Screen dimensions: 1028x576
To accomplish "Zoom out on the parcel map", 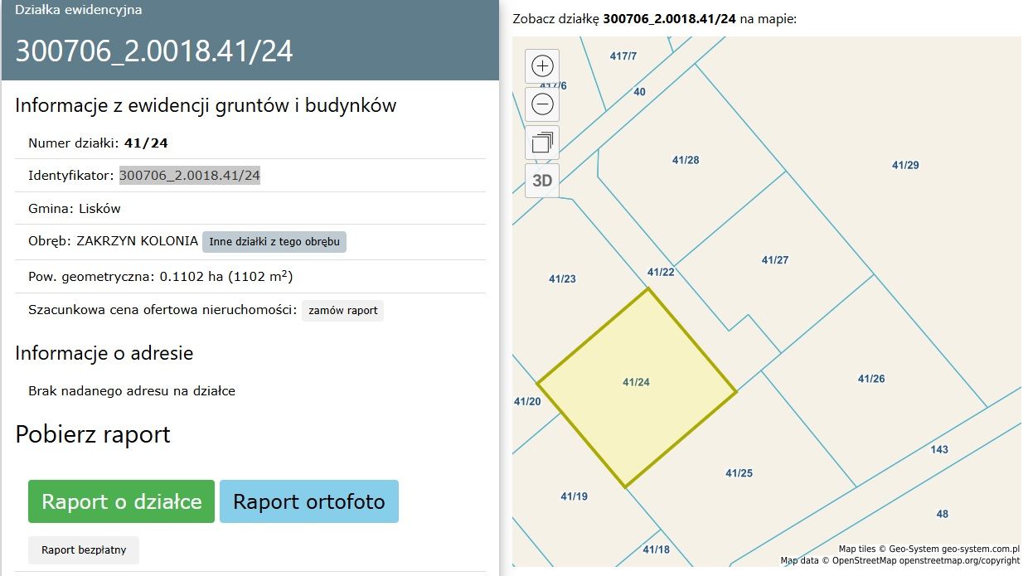I will click(x=542, y=104).
